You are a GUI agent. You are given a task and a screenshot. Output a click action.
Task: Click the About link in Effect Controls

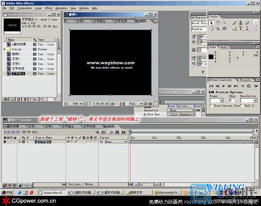[x=197, y=106]
